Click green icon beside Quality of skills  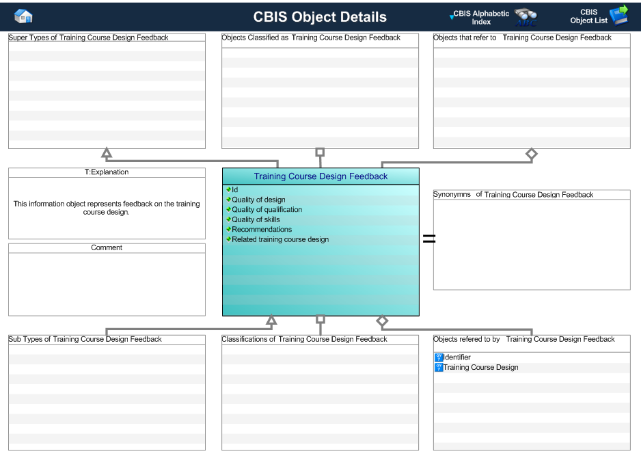[x=228, y=219]
